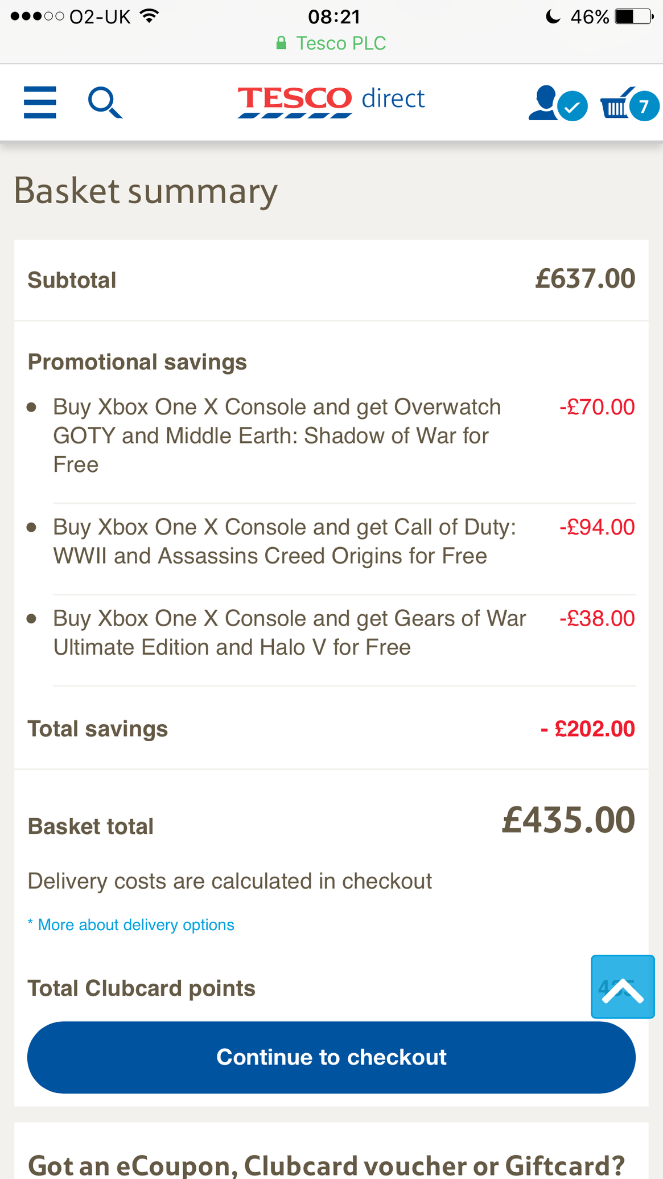Tap the battery icon in status bar
The height and width of the screenshot is (1179, 663).
(633, 17)
